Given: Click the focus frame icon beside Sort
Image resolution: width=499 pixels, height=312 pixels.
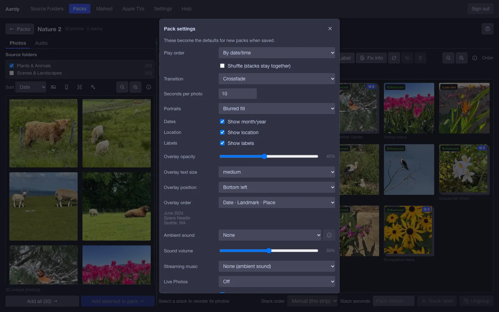Looking at the screenshot, I should [x=80, y=87].
